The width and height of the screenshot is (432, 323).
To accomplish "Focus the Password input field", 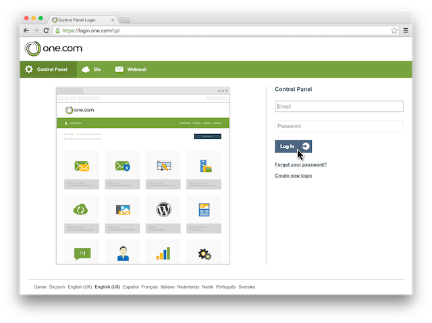I will point(339,126).
